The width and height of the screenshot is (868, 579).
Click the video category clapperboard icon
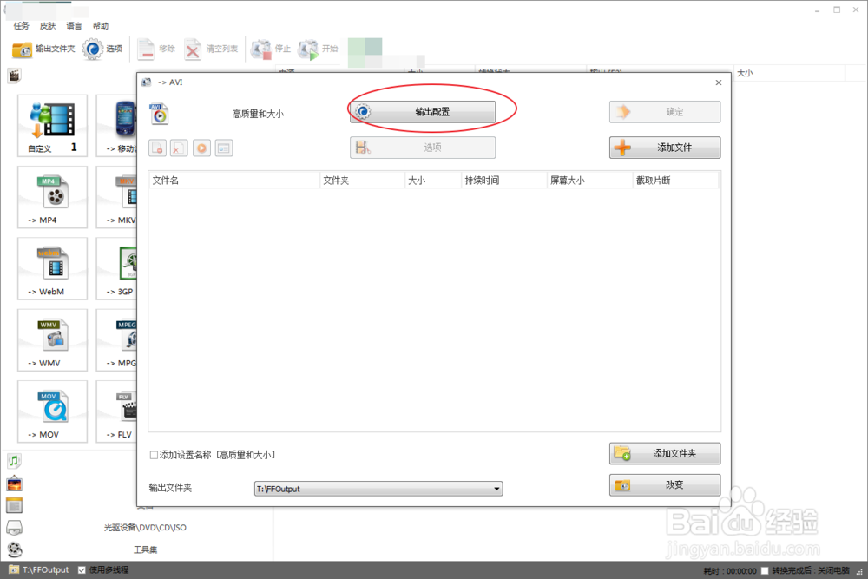[15, 76]
